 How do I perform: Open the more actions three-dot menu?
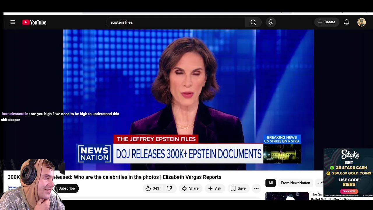point(256,188)
